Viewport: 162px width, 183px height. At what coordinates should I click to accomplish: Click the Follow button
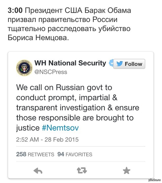[129, 64]
